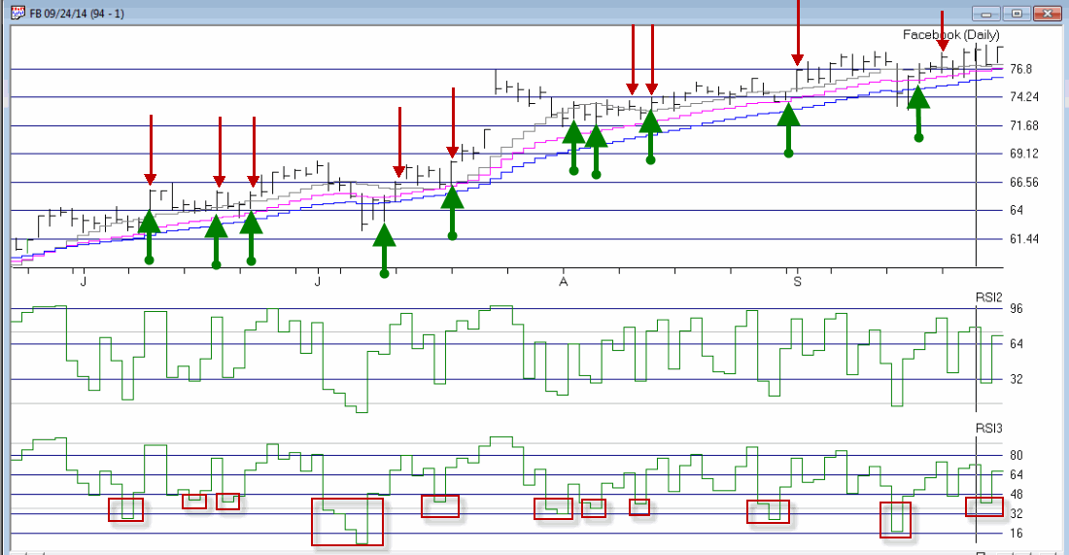This screenshot has width=1069, height=555.
Task: Click the title text FB 09/24/14 (94 - 1)
Action: (x=77, y=14)
